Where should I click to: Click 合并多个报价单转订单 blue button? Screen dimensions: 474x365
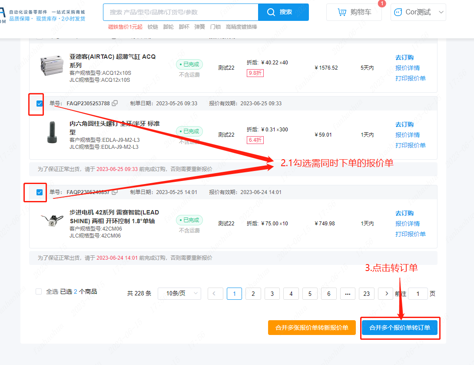click(399, 328)
